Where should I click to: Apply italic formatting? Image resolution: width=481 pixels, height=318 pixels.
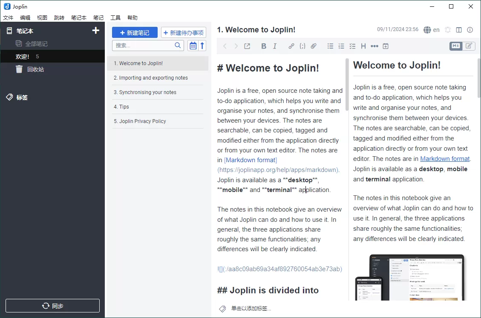(274, 46)
